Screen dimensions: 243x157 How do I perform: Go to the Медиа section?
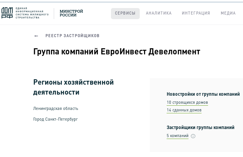click(x=228, y=13)
